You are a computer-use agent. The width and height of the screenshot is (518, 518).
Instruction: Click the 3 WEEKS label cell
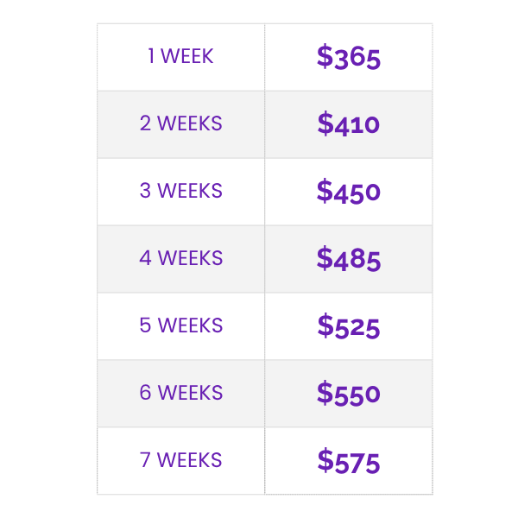tap(180, 192)
